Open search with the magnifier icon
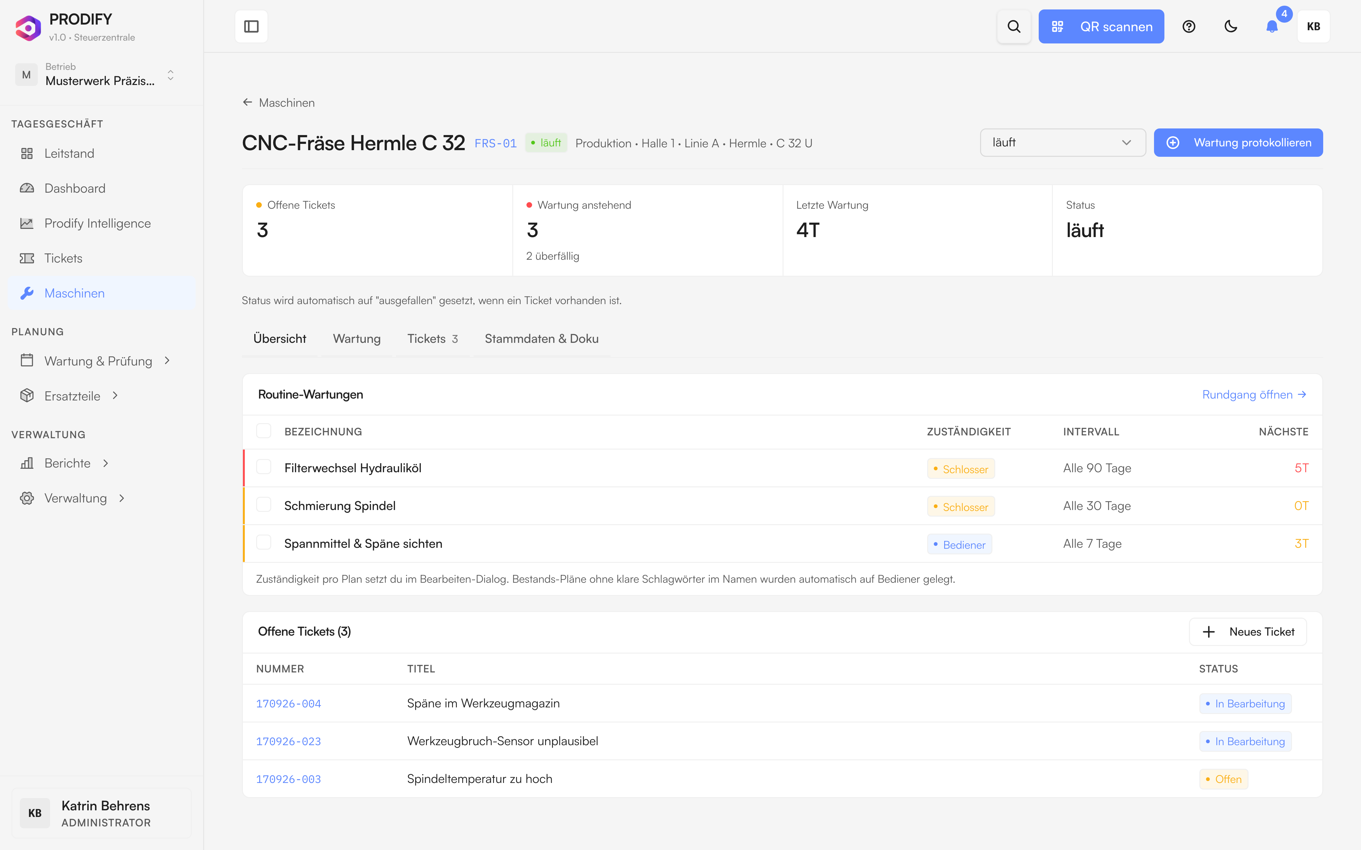The height and width of the screenshot is (850, 1361). [x=1014, y=26]
